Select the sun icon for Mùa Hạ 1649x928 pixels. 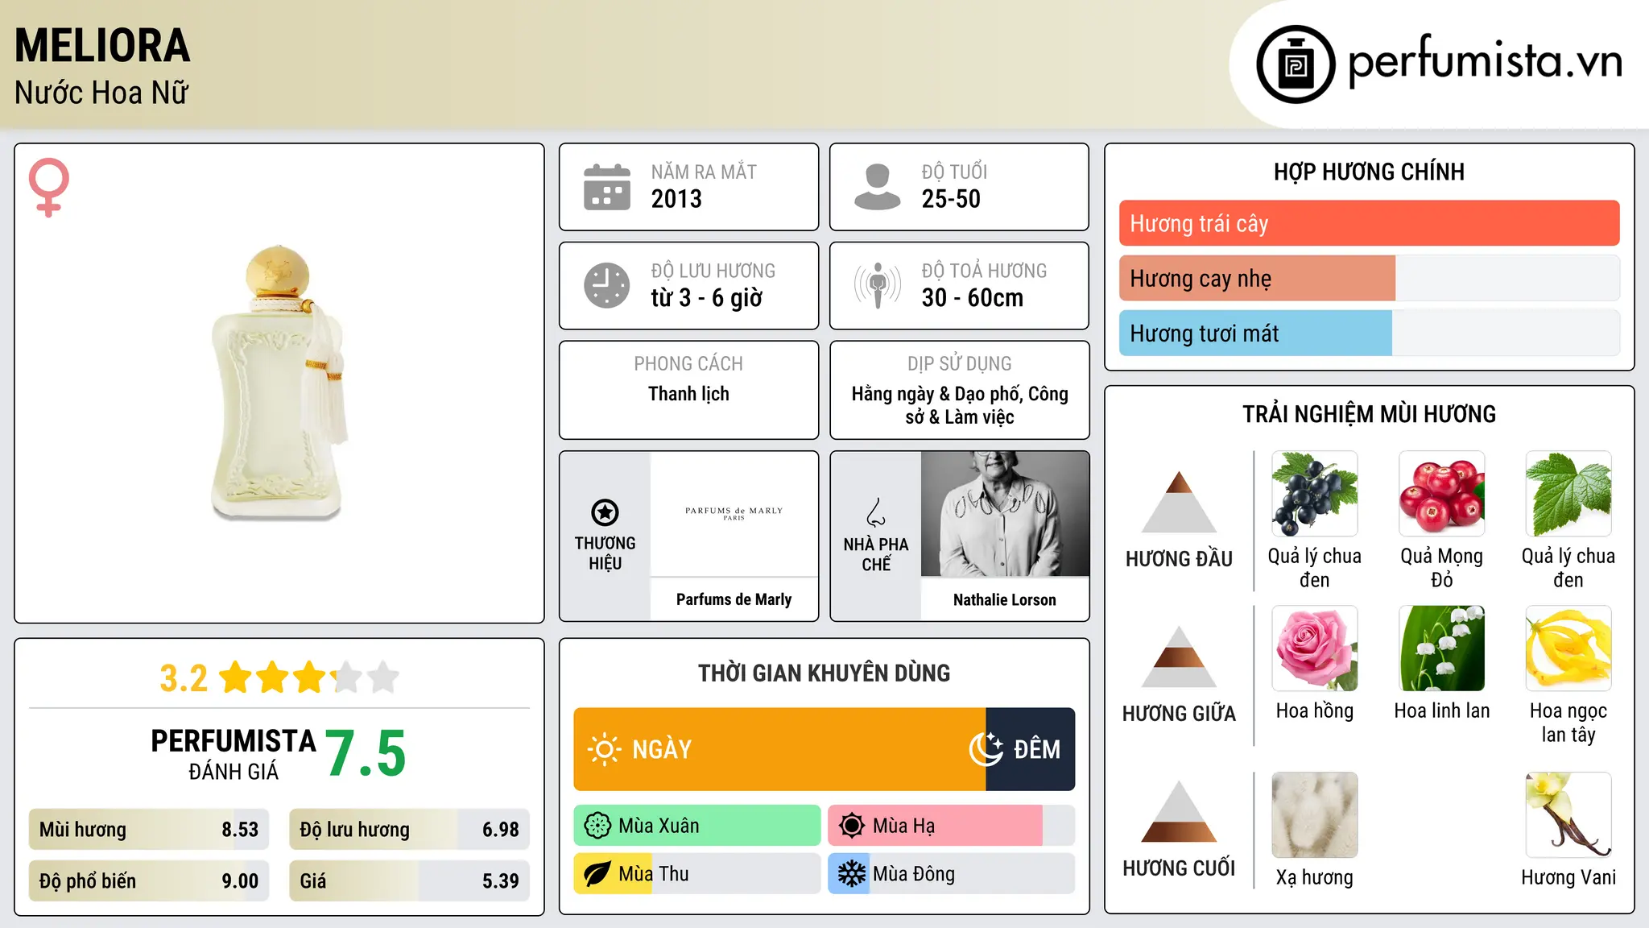point(851,826)
